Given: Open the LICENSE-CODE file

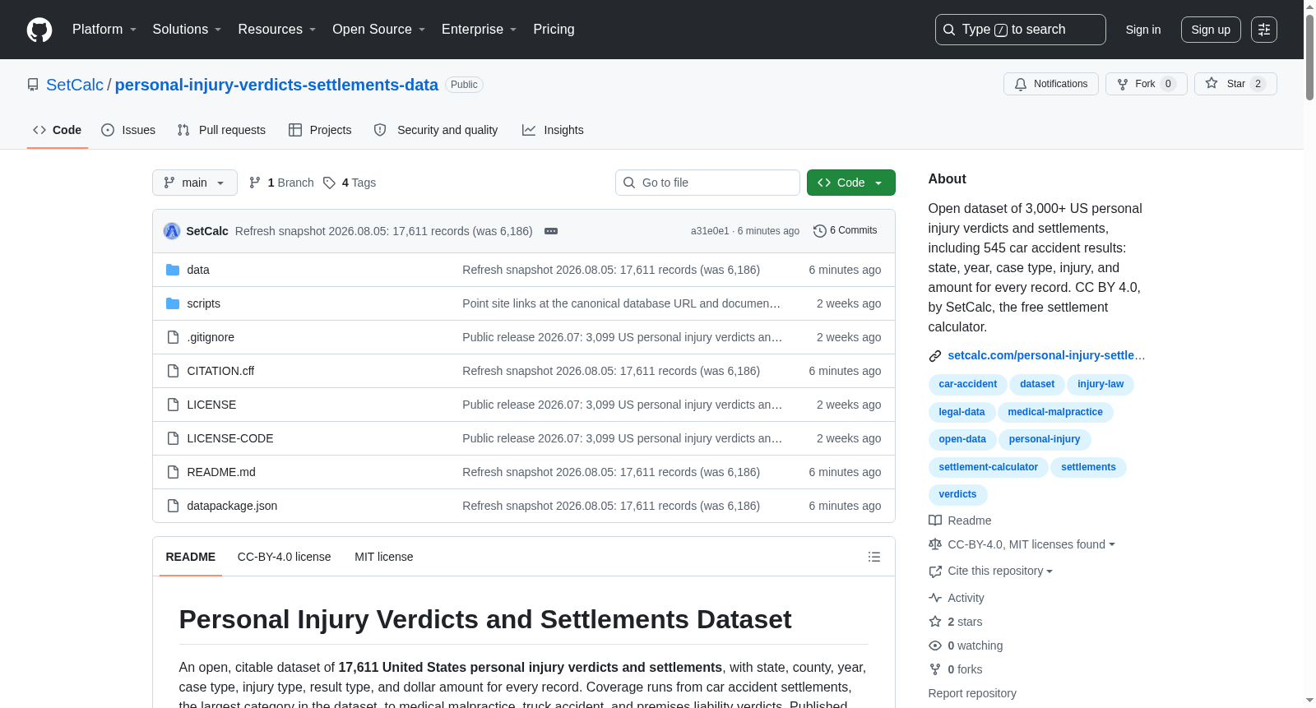Looking at the screenshot, I should pyautogui.click(x=230, y=438).
